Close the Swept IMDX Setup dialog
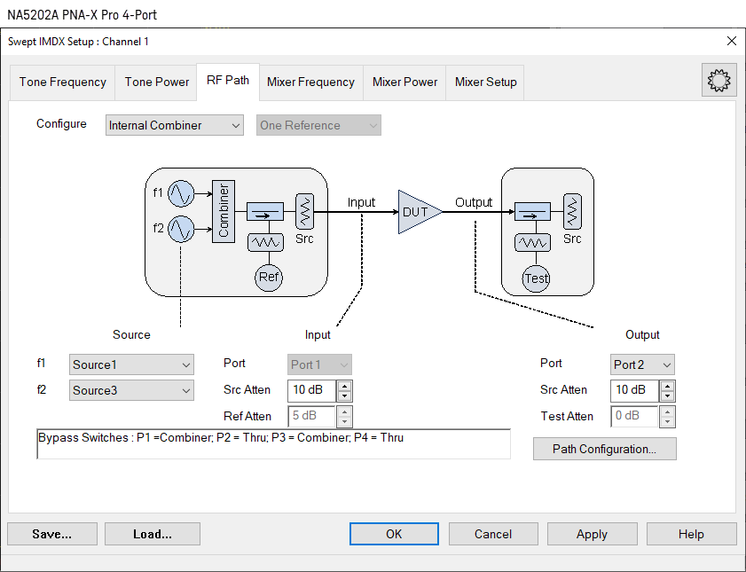Screen dimensions: 746x572 click(x=731, y=41)
